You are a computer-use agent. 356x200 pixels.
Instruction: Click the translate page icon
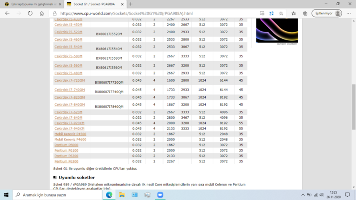click(x=271, y=13)
